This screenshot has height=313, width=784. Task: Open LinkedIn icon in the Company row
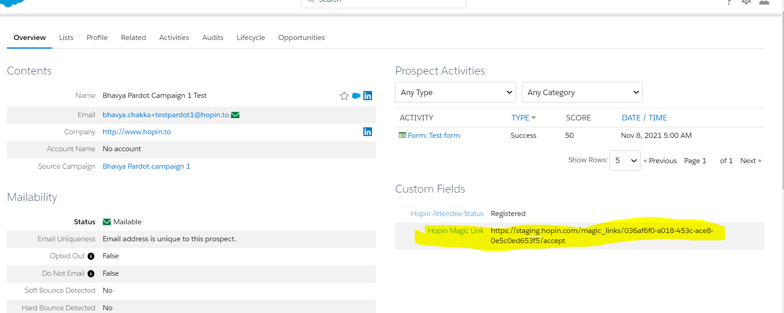[x=367, y=132]
